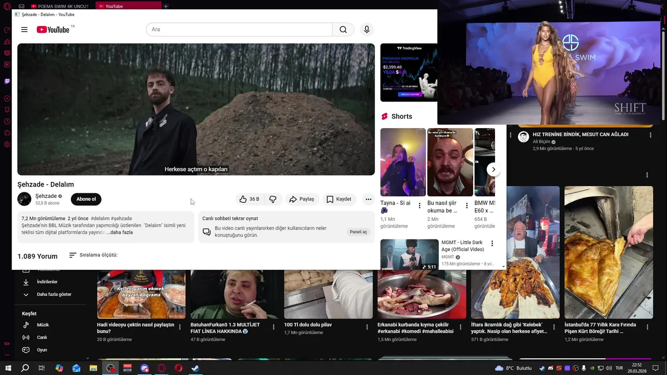Open the MGMT - Little Dark Age thumbnail

[x=410, y=254]
